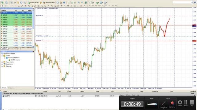
Task: Select EURUSD row in Market Watch
Action: coord(16,17)
